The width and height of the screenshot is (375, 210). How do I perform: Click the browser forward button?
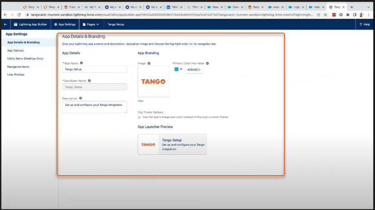(x=12, y=15)
